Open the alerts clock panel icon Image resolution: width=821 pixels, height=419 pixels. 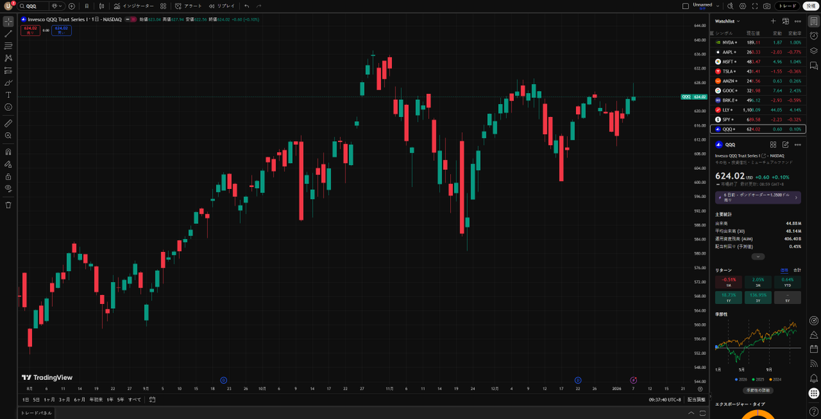[813, 36]
